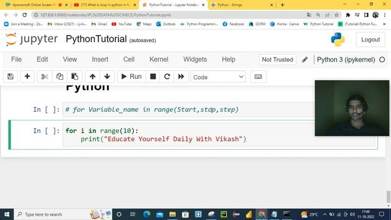Open Task View on the taskbar

(x=133, y=215)
